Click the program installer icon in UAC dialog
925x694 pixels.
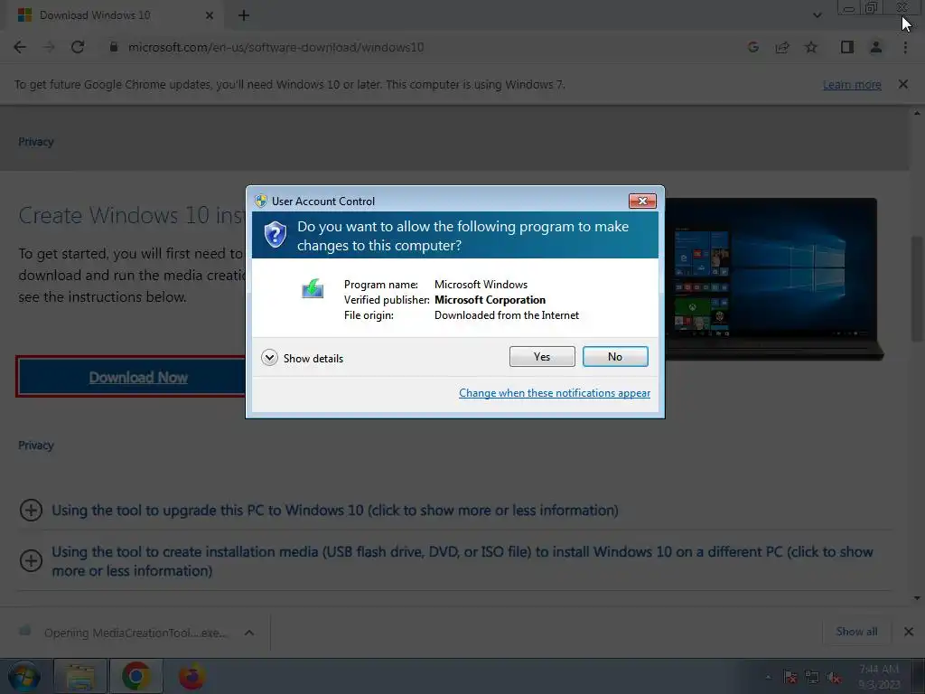(313, 288)
